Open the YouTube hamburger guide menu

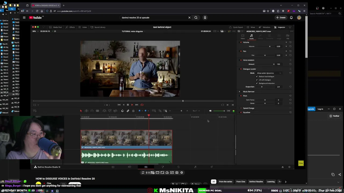click(24, 17)
